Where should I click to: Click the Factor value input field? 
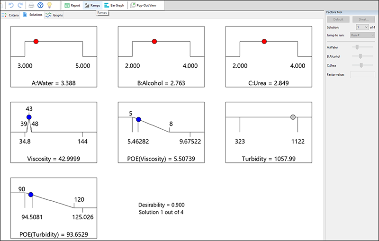point(362,74)
